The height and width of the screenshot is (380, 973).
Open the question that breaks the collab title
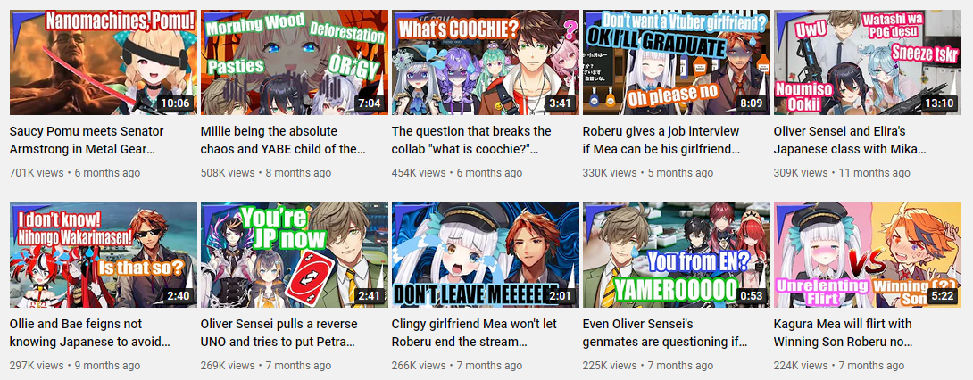coord(471,141)
